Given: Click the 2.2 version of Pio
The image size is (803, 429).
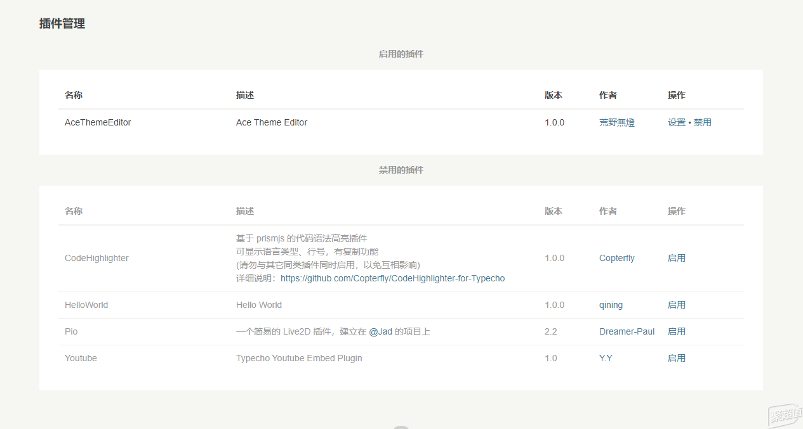Looking at the screenshot, I should tap(550, 331).
